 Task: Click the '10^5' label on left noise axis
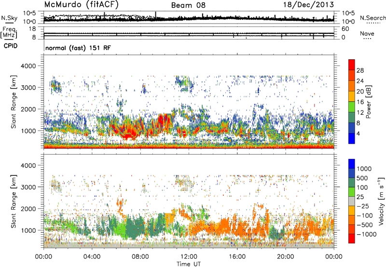29,13
